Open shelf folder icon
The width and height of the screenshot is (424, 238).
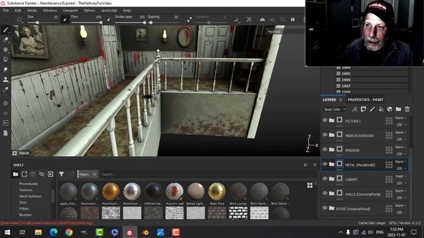click(x=16, y=175)
